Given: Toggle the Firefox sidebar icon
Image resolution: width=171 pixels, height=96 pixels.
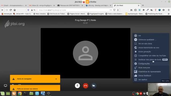Looking at the screenshot, I should tap(135, 10).
